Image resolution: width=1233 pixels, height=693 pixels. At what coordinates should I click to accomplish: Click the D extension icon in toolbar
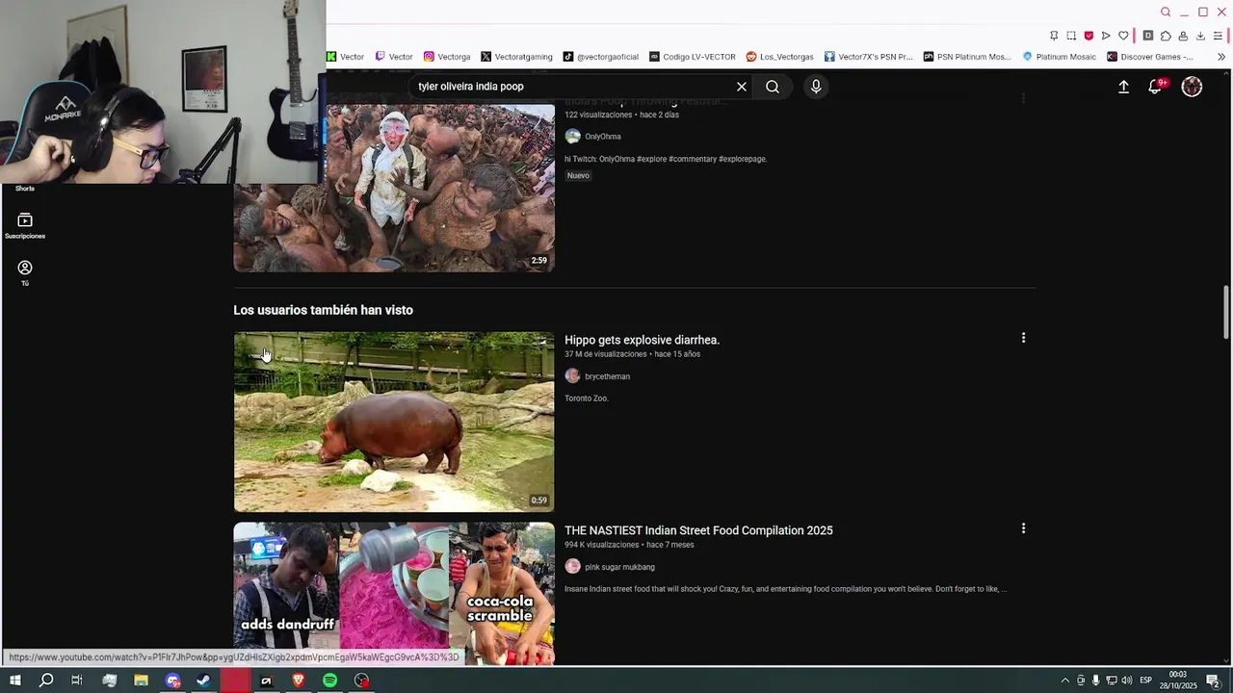click(x=1148, y=36)
